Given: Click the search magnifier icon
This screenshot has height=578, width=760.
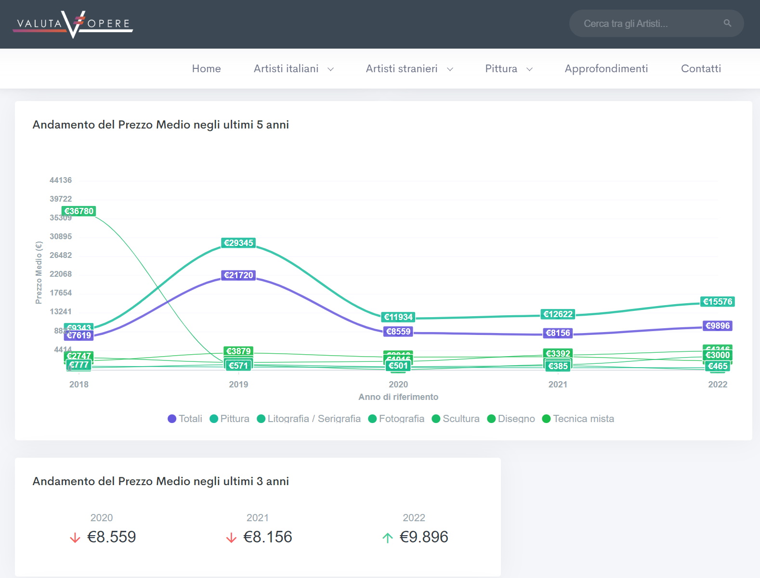Looking at the screenshot, I should (727, 23).
